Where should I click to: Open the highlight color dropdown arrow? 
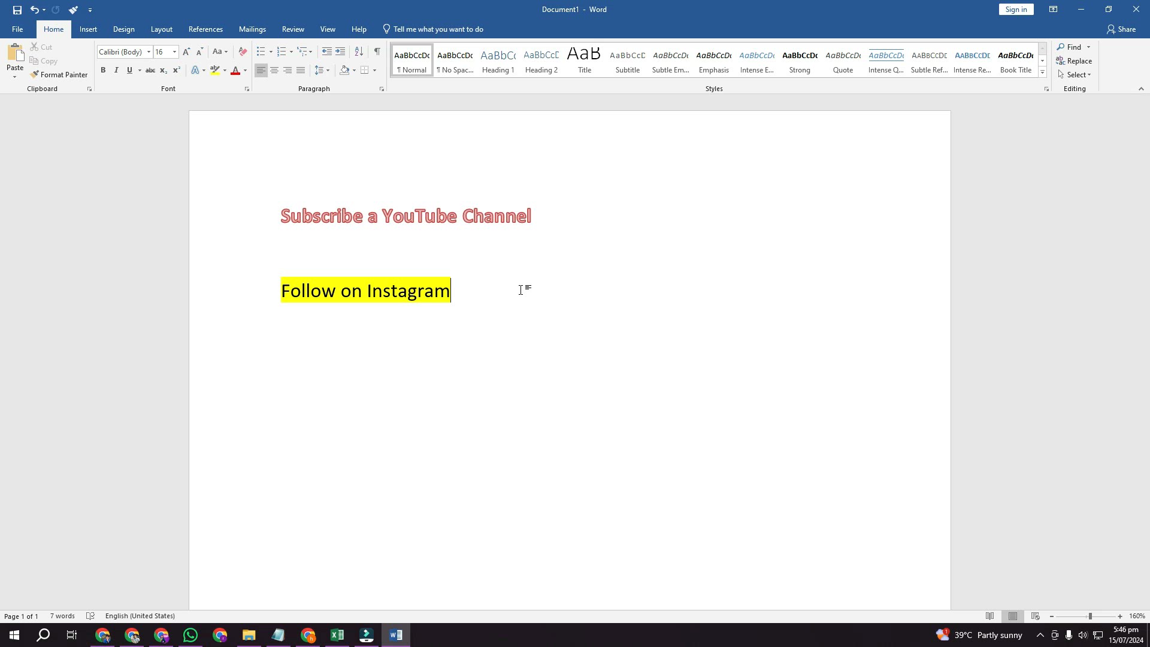click(x=225, y=71)
